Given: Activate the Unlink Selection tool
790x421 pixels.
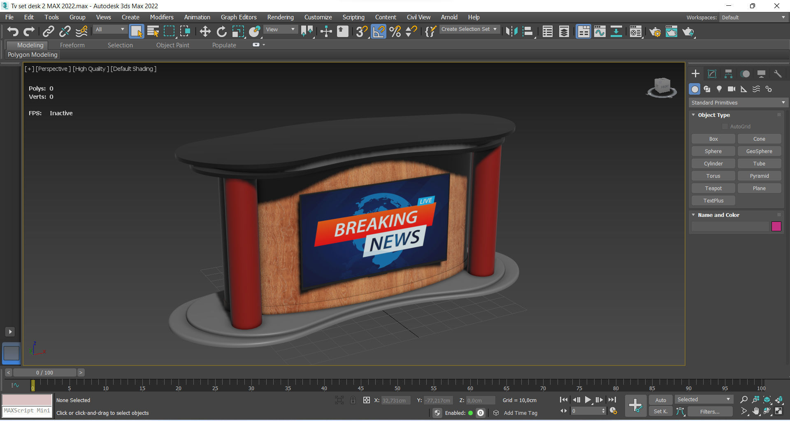Looking at the screenshot, I should point(65,32).
